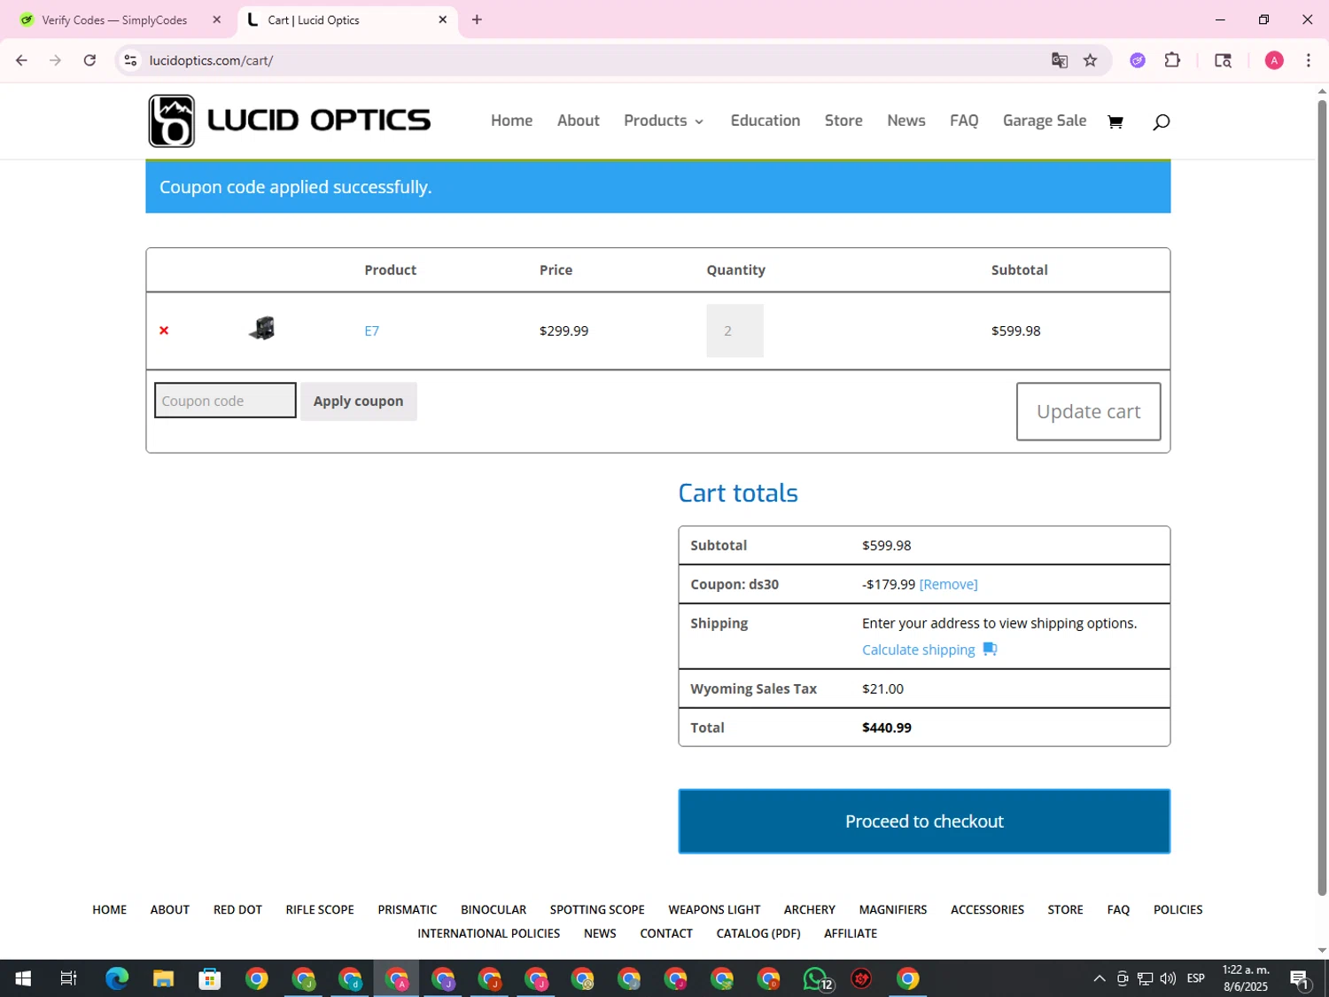
Task: Open the BINOCULAR footer link
Action: click(494, 909)
